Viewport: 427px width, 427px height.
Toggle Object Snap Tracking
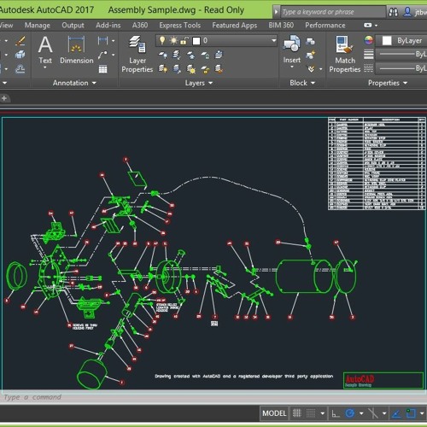click(396, 413)
